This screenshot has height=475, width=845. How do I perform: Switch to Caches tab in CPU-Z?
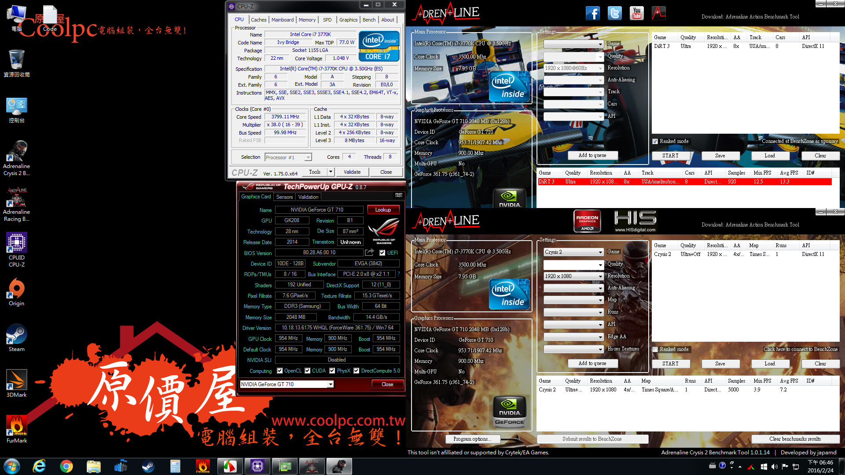(x=258, y=20)
